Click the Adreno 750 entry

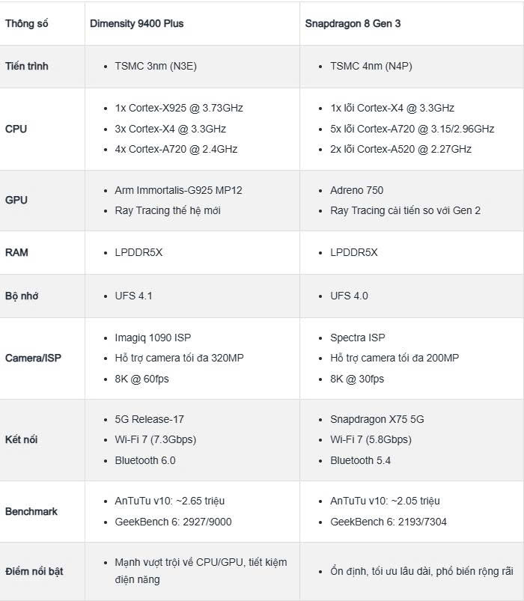[356, 190]
